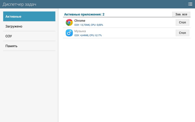Stop Chrome with its Стоп button
Screen dimensions: 195x122
[x=182, y=22]
